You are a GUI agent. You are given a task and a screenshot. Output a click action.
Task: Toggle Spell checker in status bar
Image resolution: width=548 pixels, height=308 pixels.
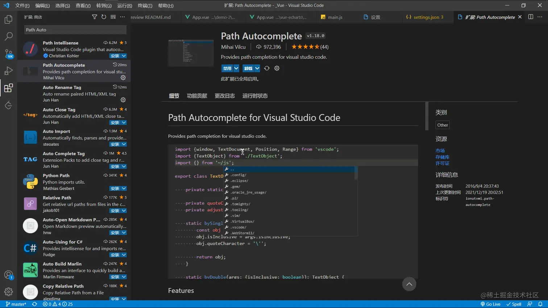coord(514,304)
